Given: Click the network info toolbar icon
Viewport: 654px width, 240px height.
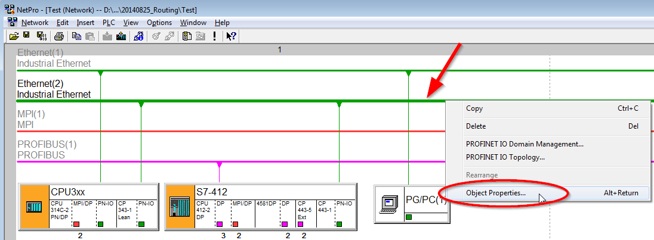Looking at the screenshot, I should (139, 36).
